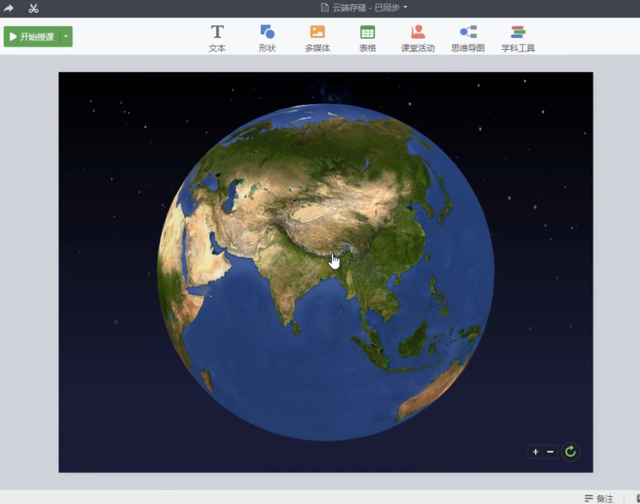
Task: Open the 思维导图 mind map tool
Action: [467, 38]
